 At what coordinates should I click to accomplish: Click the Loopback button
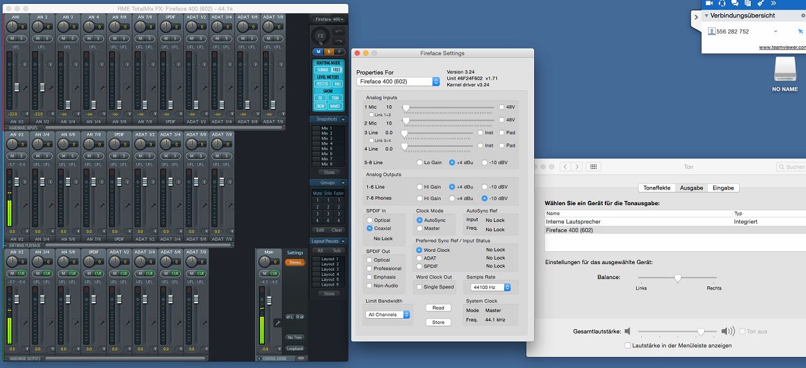point(295,349)
